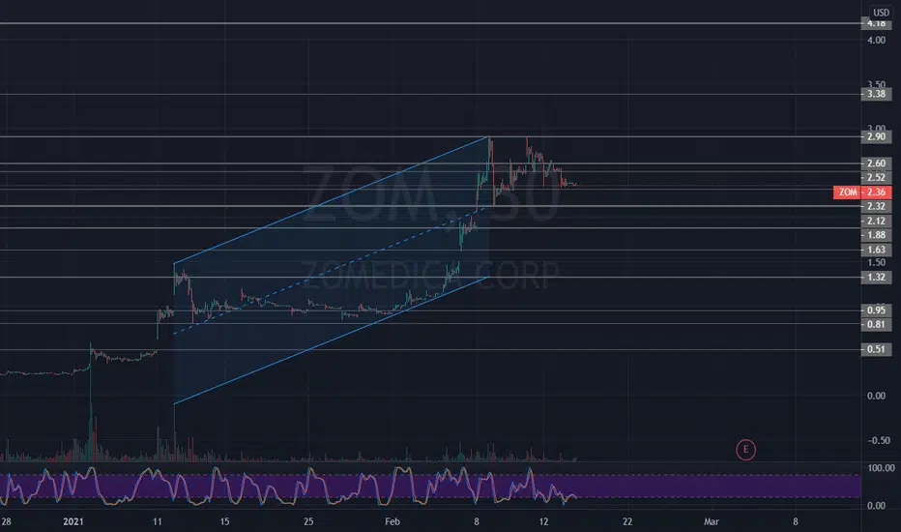
Task: Select the ZOM 2.36 current price tag
Action: (862, 192)
